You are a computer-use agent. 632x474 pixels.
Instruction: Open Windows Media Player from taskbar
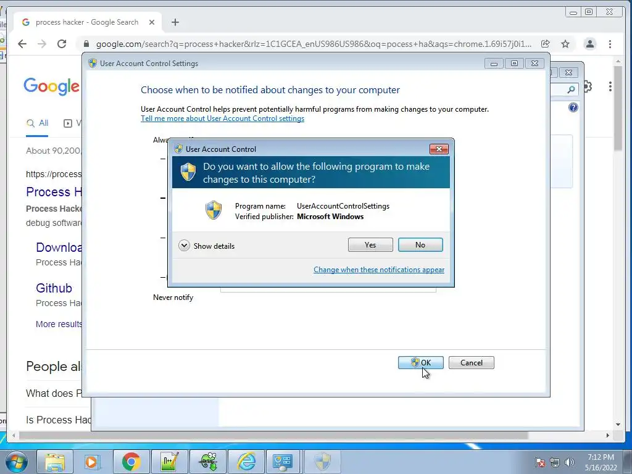(x=91, y=462)
